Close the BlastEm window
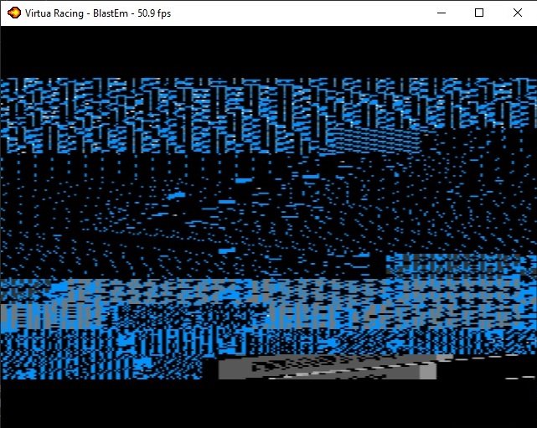Image resolution: width=537 pixels, height=428 pixels. pyautogui.click(x=517, y=13)
